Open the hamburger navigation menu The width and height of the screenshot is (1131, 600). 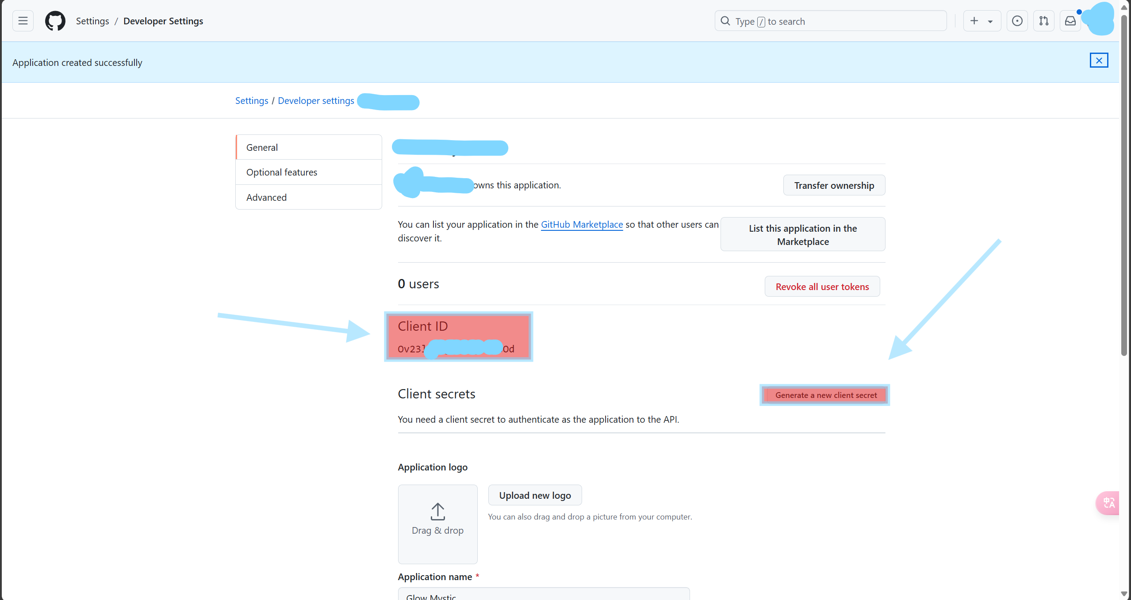point(23,21)
